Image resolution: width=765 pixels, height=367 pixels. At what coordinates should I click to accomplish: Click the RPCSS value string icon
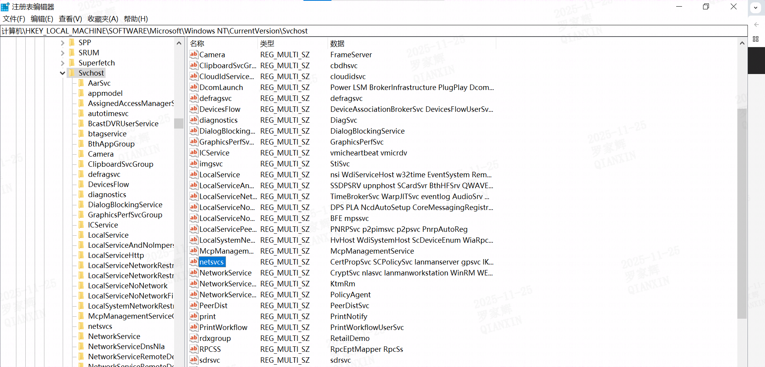tap(194, 349)
